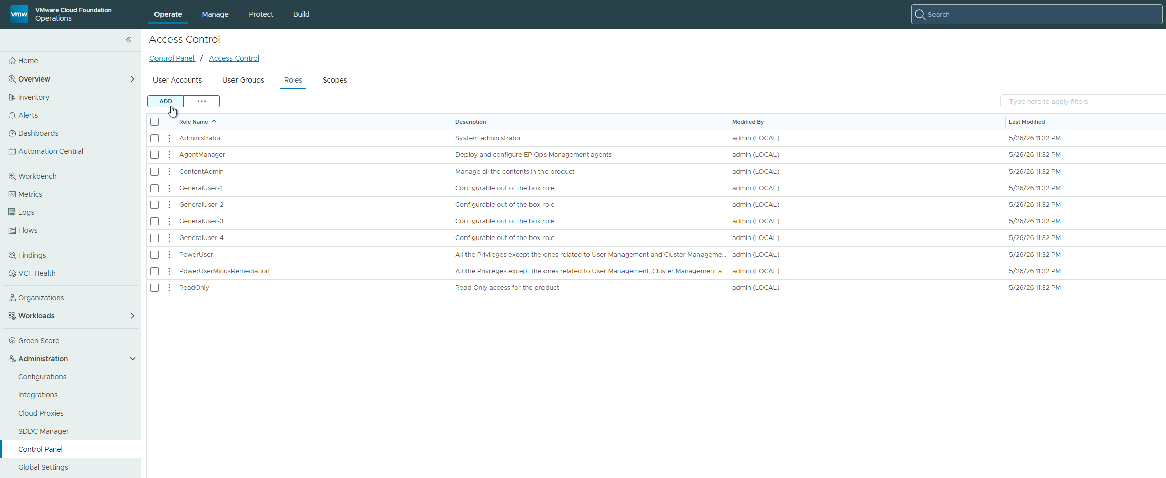Check the AgentManager role checkbox

pyautogui.click(x=154, y=155)
